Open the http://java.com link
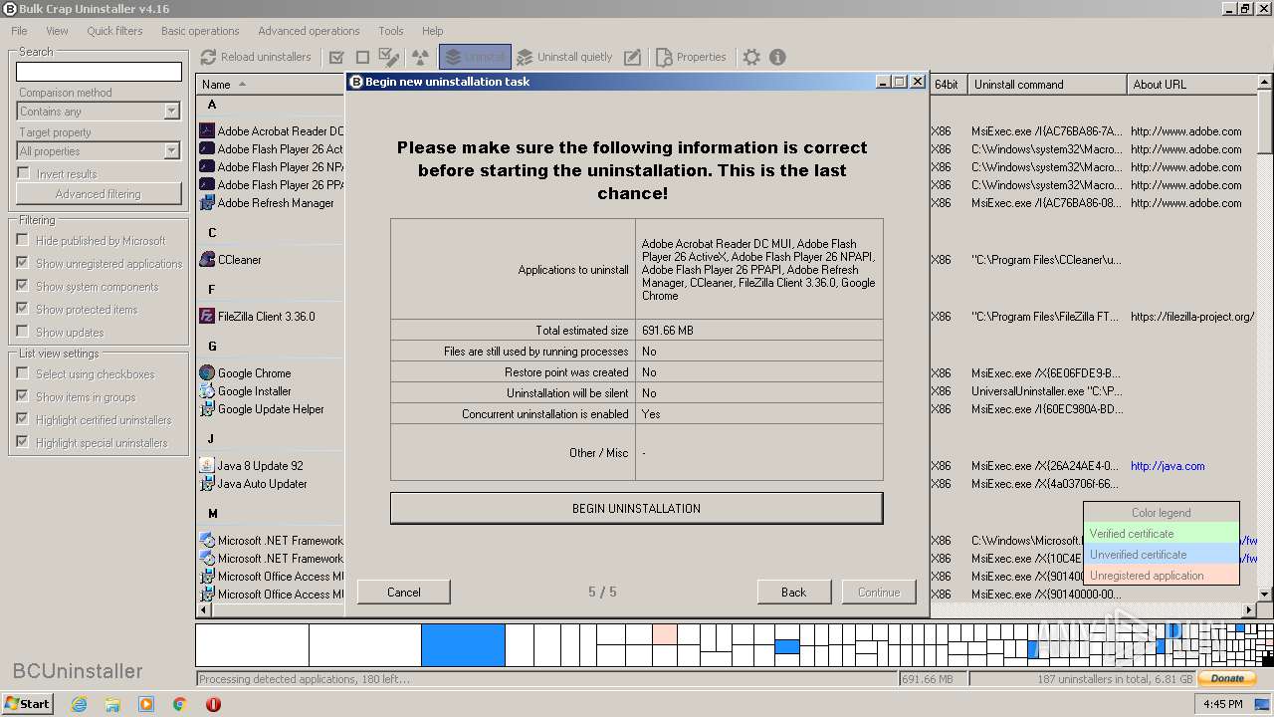The height and width of the screenshot is (717, 1274). [1168, 466]
